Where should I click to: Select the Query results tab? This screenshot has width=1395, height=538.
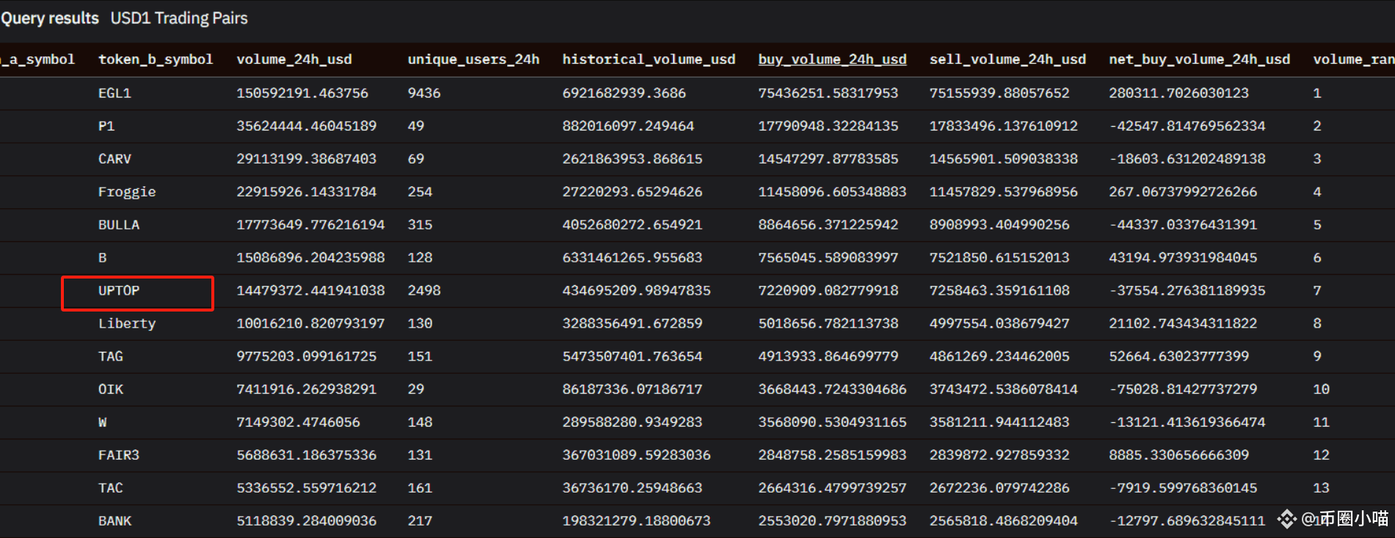point(50,18)
